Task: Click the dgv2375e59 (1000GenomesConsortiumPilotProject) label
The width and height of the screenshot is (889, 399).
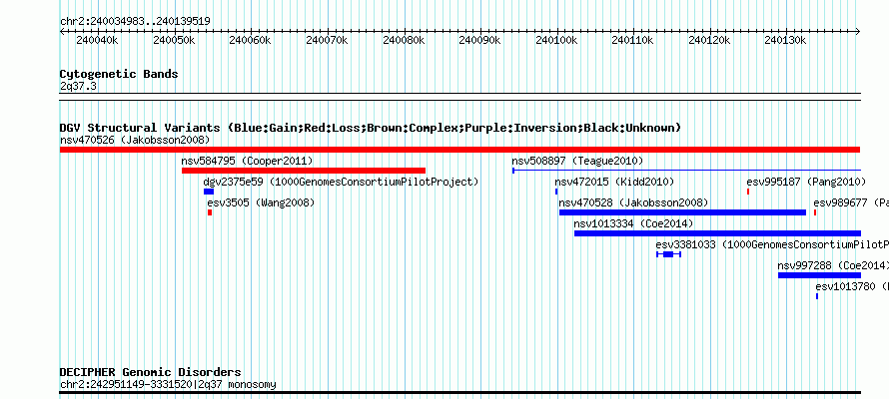Action: click(342, 182)
